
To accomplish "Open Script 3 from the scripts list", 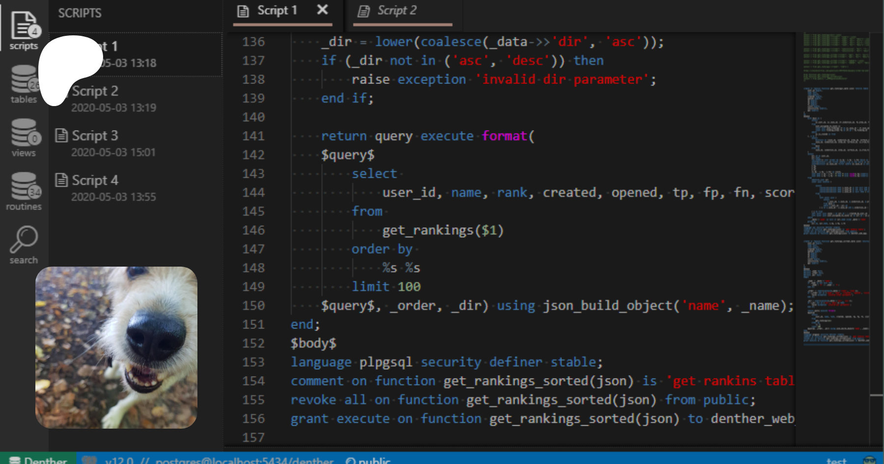I will point(95,136).
